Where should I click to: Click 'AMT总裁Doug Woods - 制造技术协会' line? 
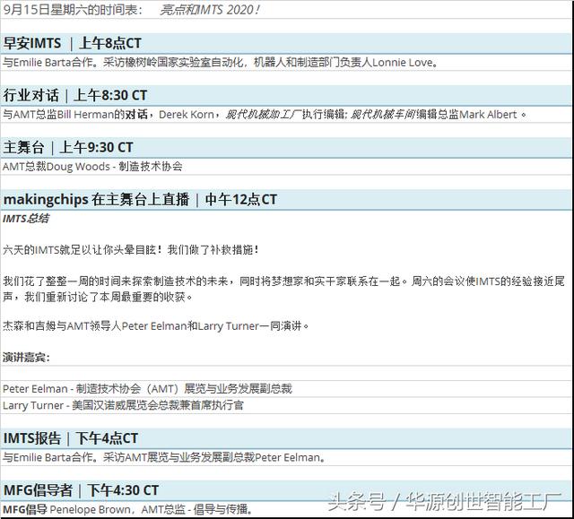pyautogui.click(x=92, y=167)
